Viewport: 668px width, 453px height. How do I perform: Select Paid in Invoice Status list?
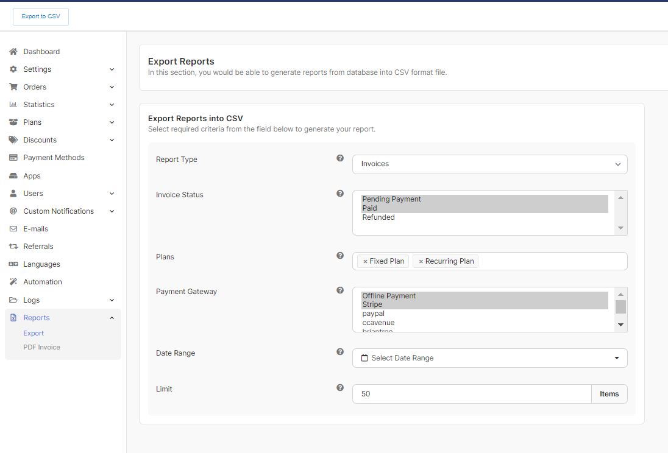point(485,208)
